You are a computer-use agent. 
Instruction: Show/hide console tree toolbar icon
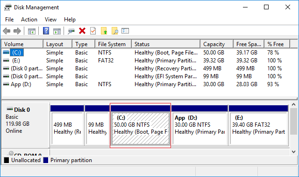[x=32, y=31]
